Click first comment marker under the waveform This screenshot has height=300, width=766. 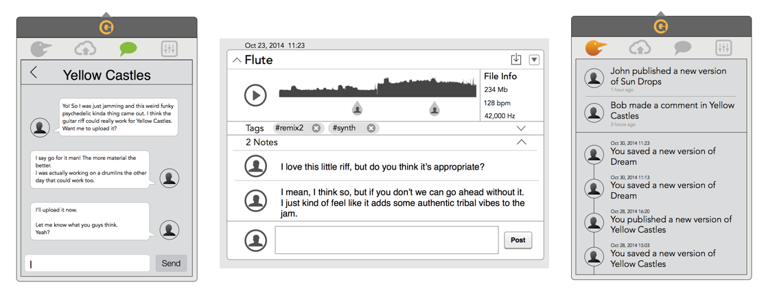click(x=357, y=108)
